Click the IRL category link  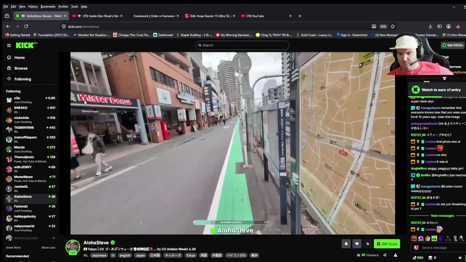86,255
